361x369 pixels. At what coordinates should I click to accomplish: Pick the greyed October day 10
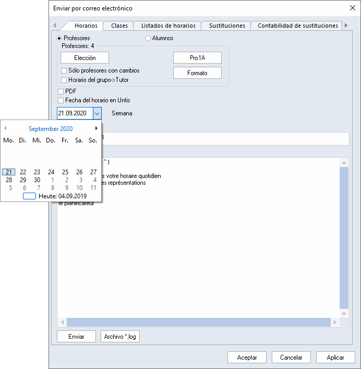point(79,188)
